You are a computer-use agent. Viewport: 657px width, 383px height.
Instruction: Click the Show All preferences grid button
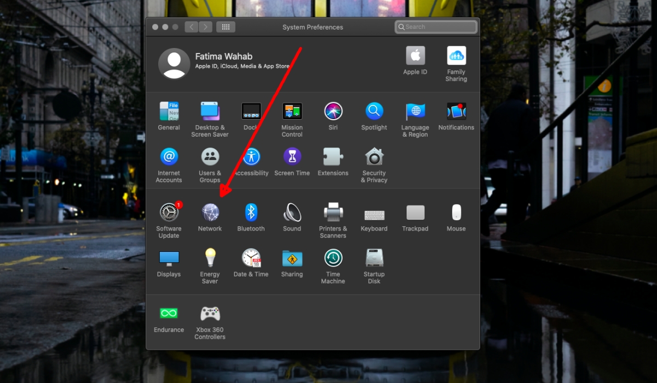point(226,26)
